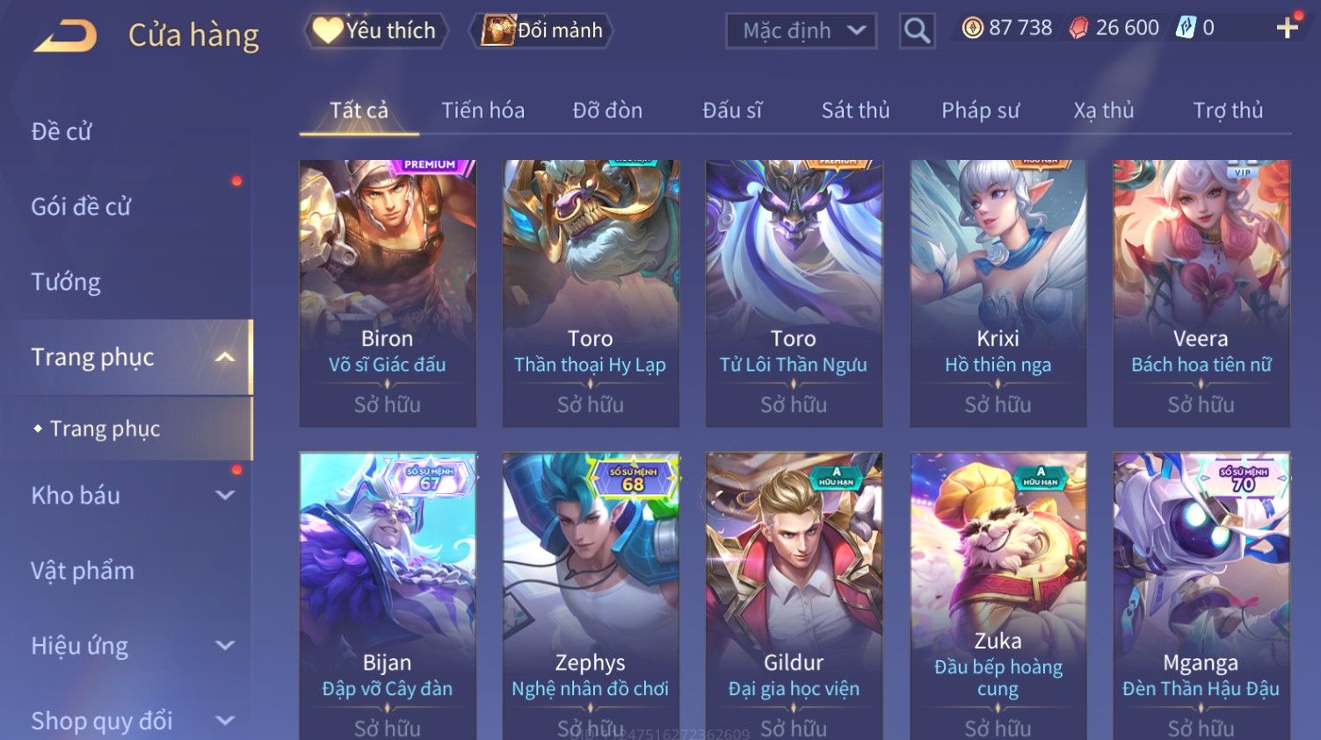Screen dimensions: 1321x740
Task: Open Tướng in the sidebar
Action: (x=66, y=281)
